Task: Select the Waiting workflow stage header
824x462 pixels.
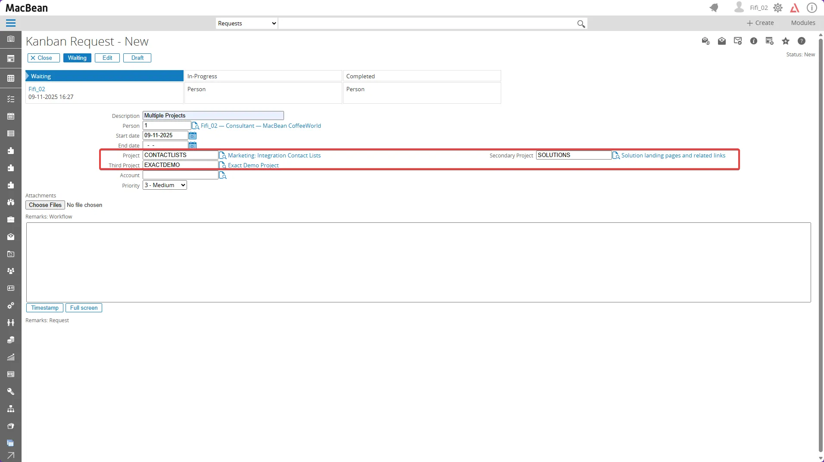Action: coord(105,76)
